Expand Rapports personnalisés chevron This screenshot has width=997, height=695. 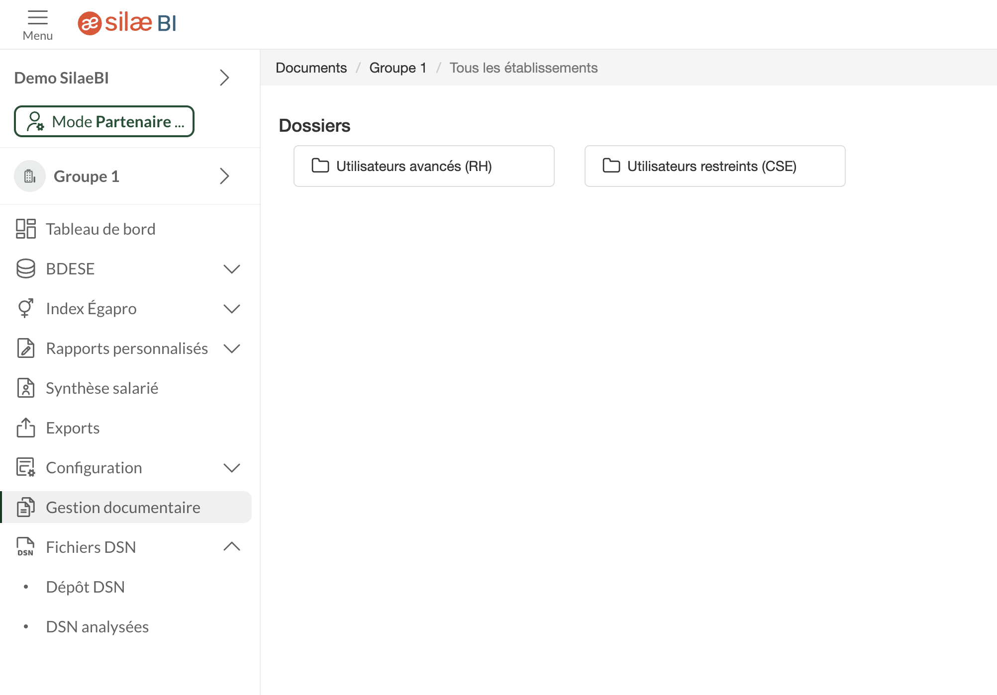coord(232,348)
